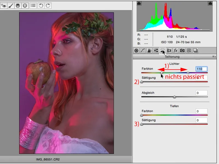The image size is (219, 164).
Task: Open the HSL / Grayscale tab
Action: tap(156, 51)
